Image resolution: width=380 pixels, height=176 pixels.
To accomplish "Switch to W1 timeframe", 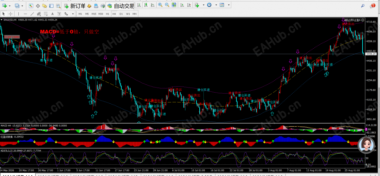I will pyautogui.click(x=128, y=14).
